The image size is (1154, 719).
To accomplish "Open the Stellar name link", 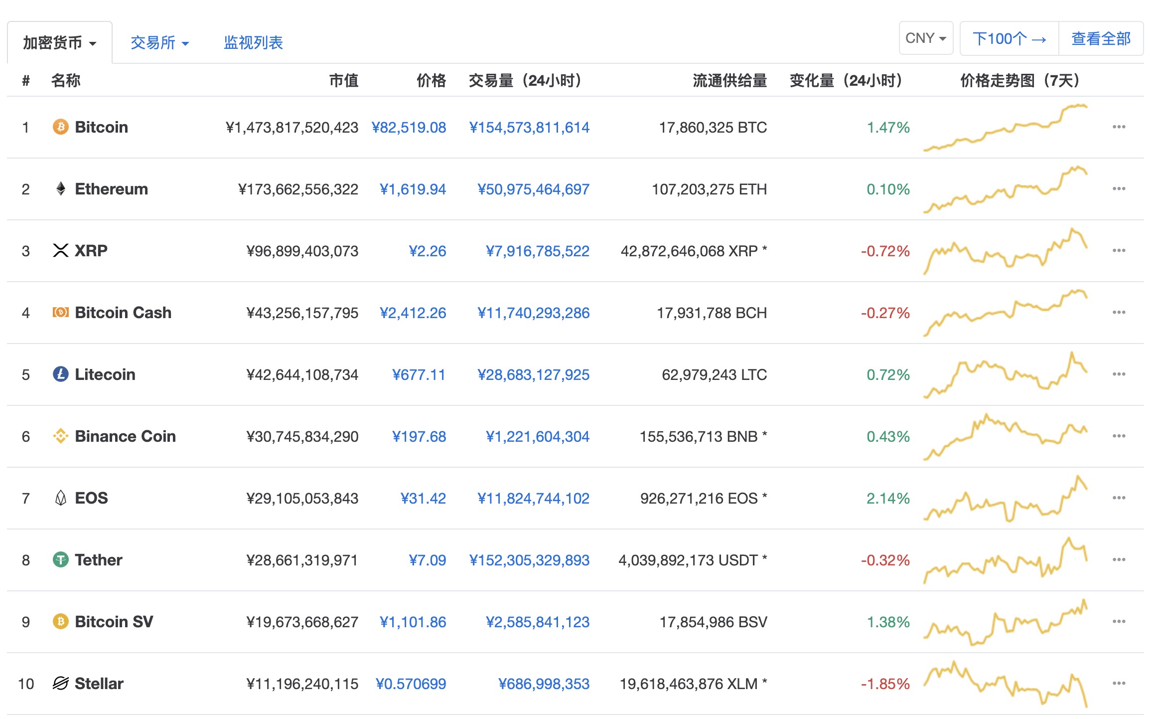I will pos(99,684).
